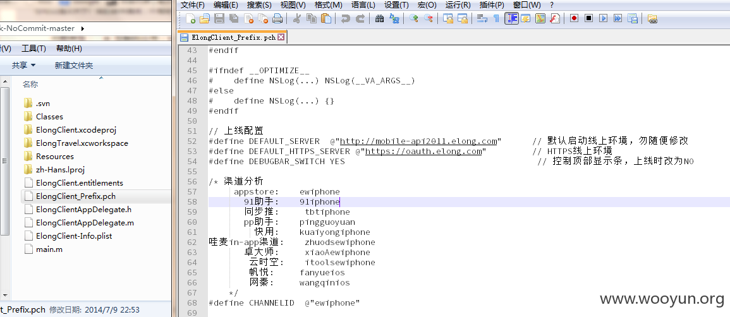
Task: Select the ElongTravel.xcworkspace folder
Action: (75, 143)
